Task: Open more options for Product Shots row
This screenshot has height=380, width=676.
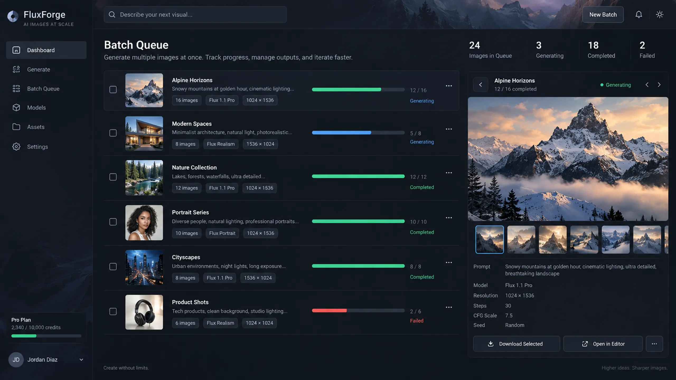Action: click(x=449, y=307)
